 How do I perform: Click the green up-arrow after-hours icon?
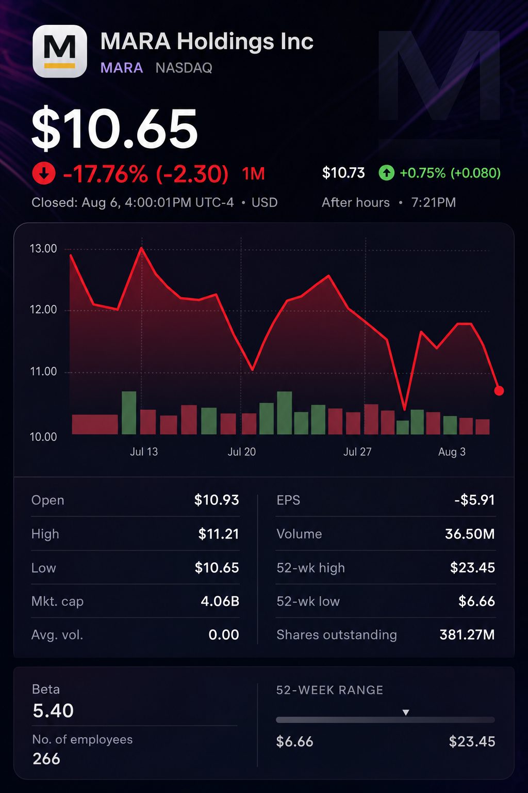point(386,173)
